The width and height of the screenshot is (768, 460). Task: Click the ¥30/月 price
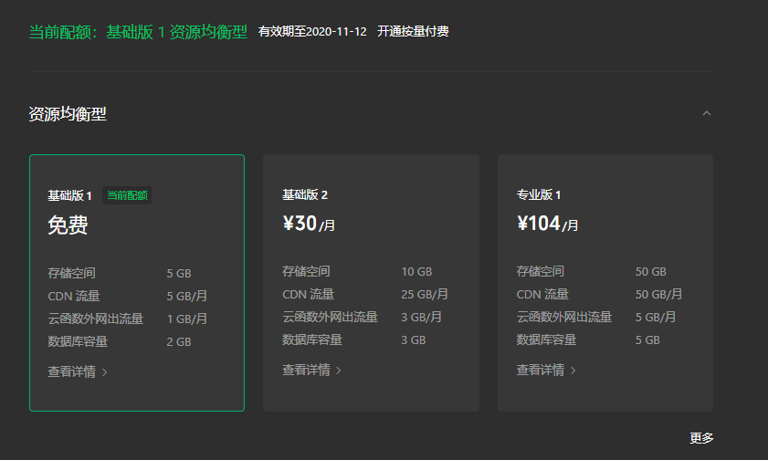click(x=309, y=224)
